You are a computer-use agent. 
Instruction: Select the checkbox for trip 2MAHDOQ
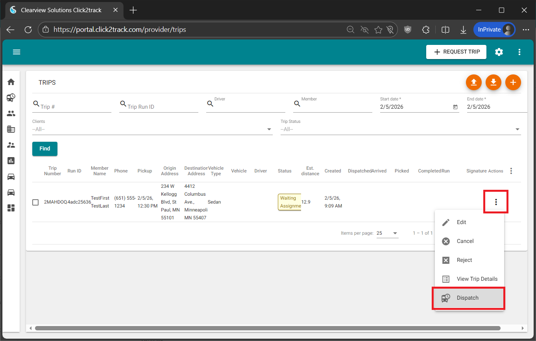pos(35,202)
